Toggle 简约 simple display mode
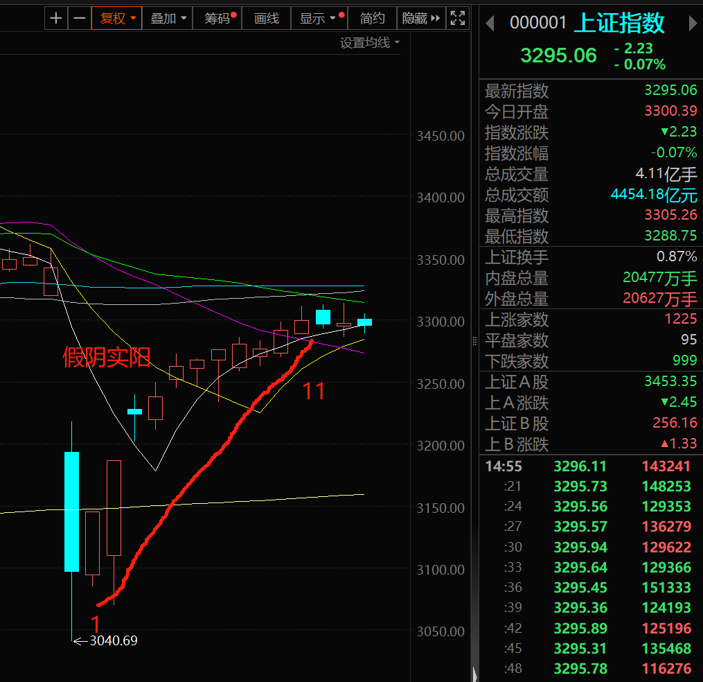 click(x=373, y=19)
